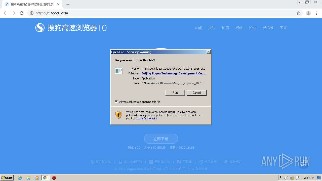Image resolution: width=322 pixels, height=181 pixels.
Task: Close the Sogou browser tab
Action: point(58,4)
